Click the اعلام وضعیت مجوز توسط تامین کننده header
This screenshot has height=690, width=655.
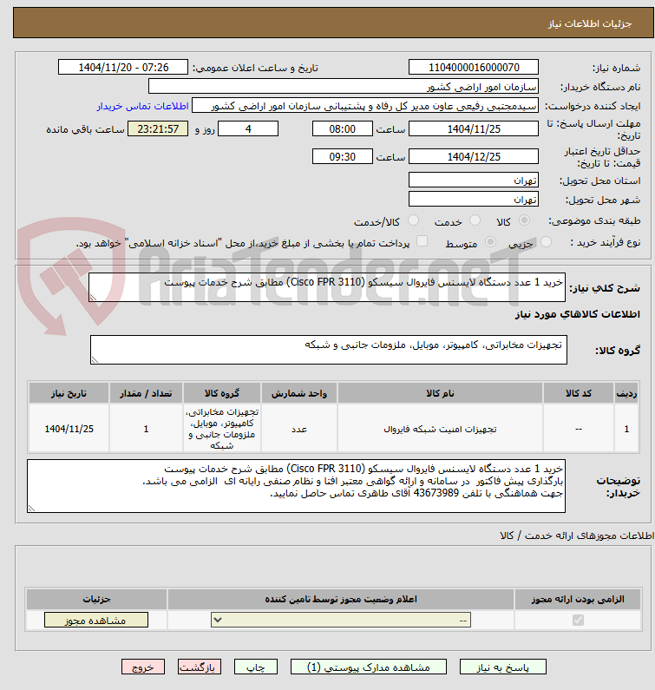(341, 600)
